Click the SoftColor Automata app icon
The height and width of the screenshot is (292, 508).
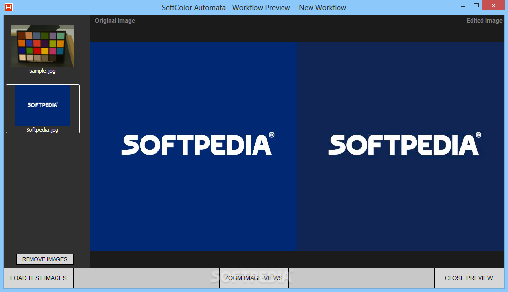(9, 7)
